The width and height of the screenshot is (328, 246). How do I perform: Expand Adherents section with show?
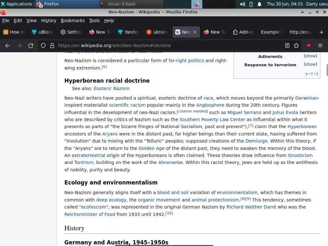point(310,56)
